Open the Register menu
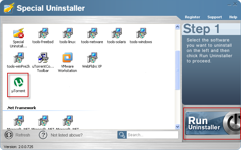The height and width of the screenshot is (150, 241). pyautogui.click(x=192, y=17)
